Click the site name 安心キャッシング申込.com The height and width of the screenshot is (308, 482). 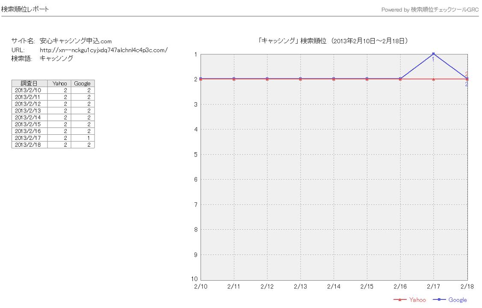76,41
